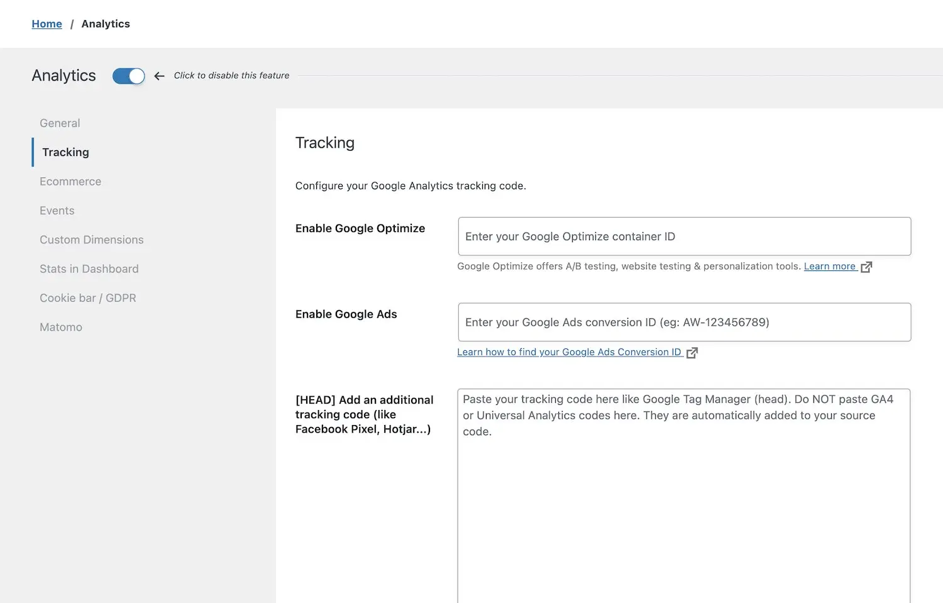Open Learn more about Google Optimize
Screen dimensions: 943x603
tap(830, 267)
